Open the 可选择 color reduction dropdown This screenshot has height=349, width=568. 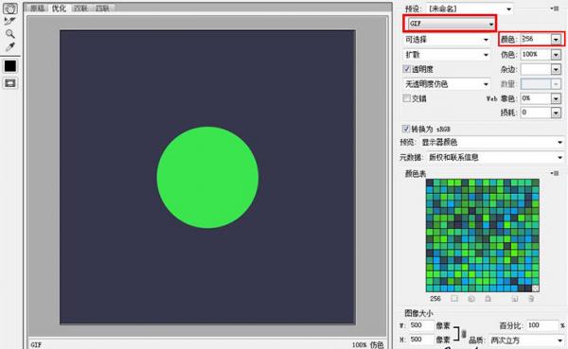446,40
